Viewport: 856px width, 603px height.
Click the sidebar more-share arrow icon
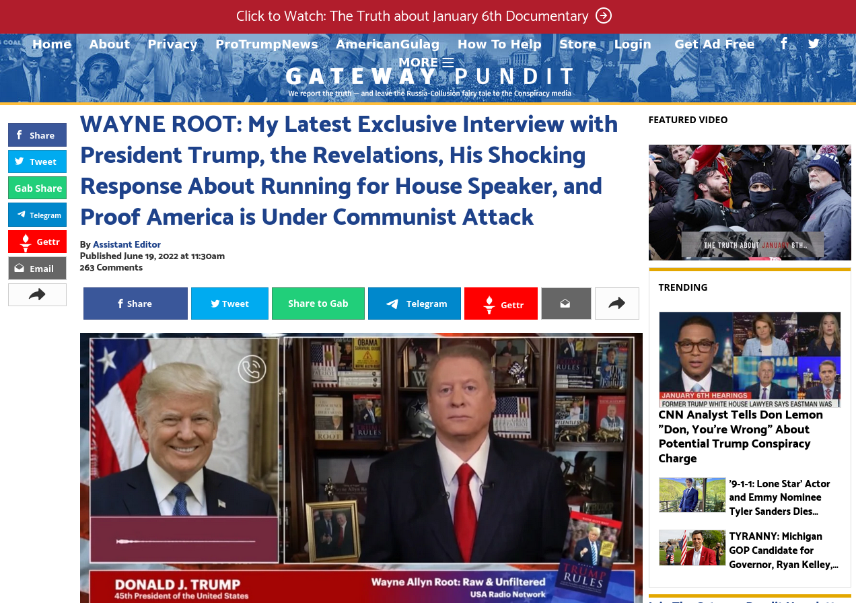pyautogui.click(x=37, y=295)
